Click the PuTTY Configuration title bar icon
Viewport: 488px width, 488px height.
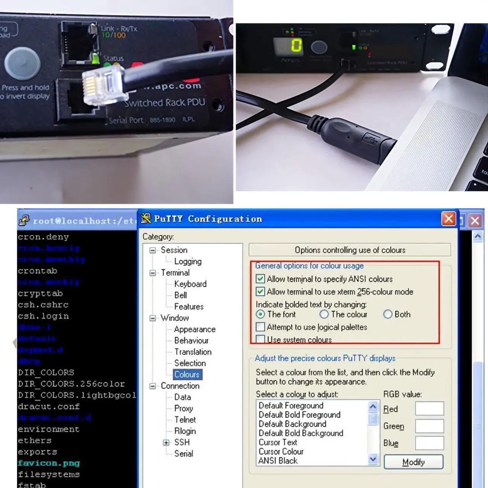(146, 218)
